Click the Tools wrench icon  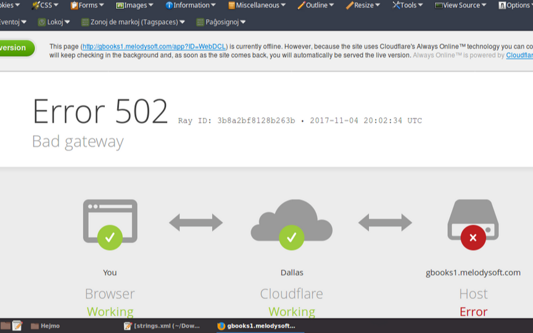[x=396, y=5]
